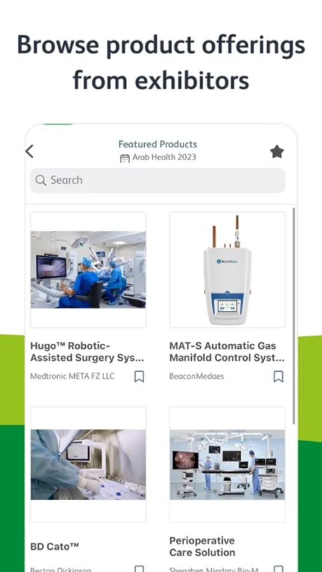This screenshot has width=322, height=572.
Task: Open the MAT-S gas manifold device image
Action: [x=227, y=269]
